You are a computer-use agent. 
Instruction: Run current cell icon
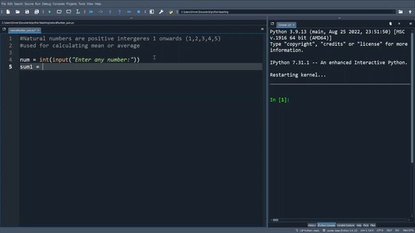click(x=59, y=12)
